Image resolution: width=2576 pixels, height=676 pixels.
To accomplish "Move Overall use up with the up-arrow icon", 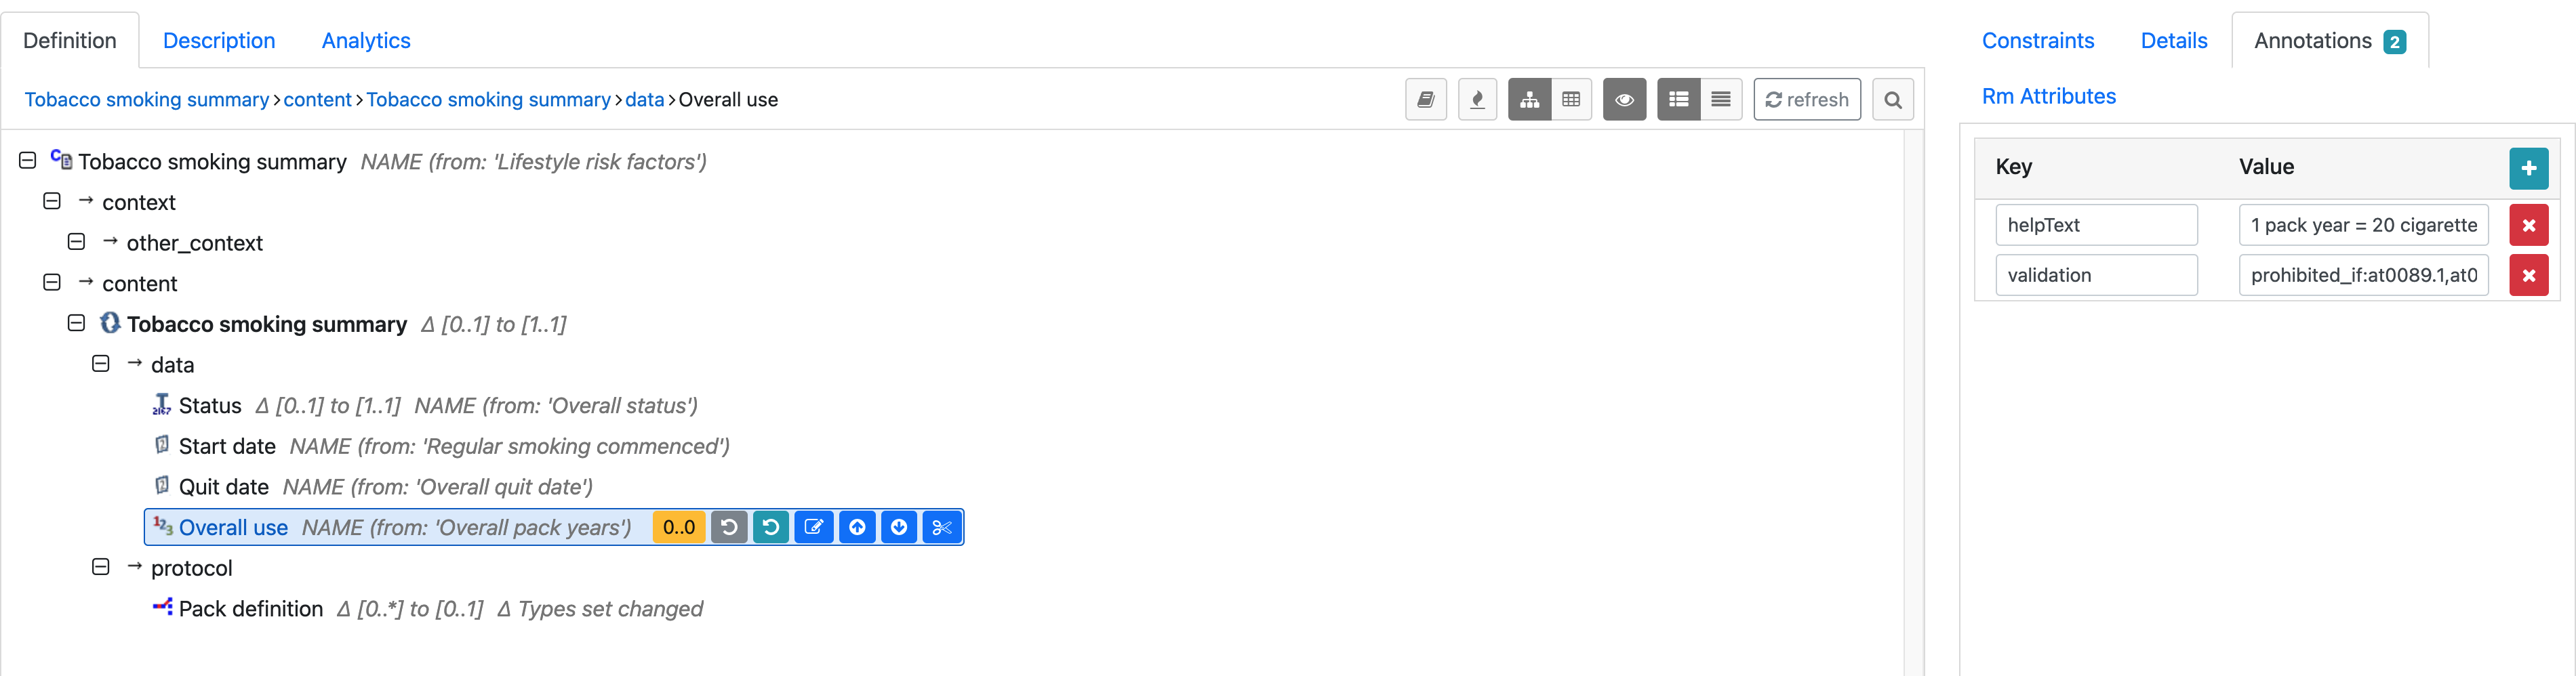I will pos(856,526).
